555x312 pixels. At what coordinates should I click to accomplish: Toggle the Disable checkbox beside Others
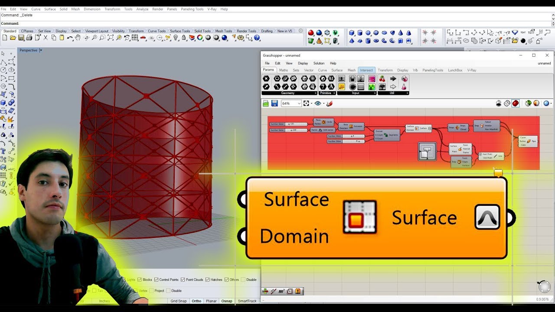click(x=243, y=279)
